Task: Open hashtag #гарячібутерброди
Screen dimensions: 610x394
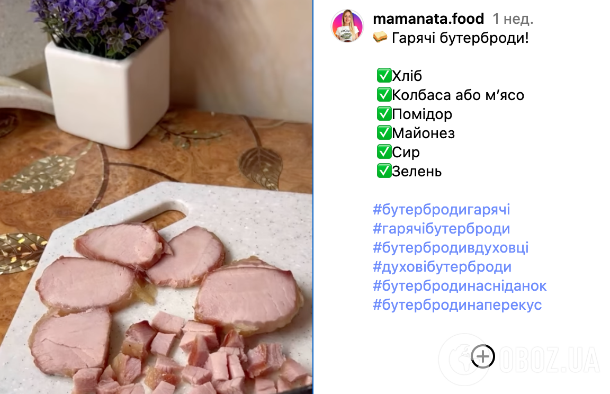Action: click(441, 228)
